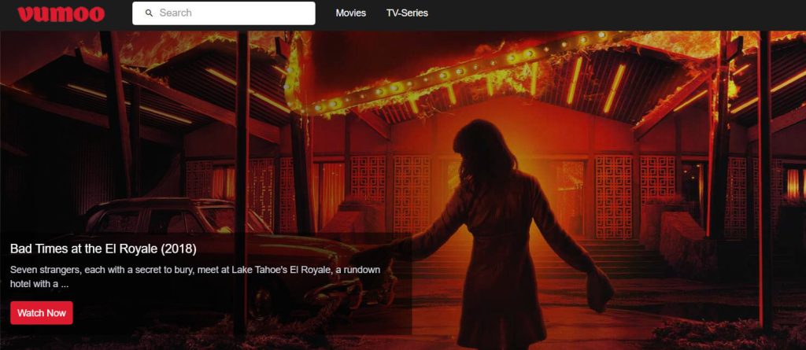806x350 pixels.
Task: Click the "rundown hotel with a" description line
Action: point(47,284)
